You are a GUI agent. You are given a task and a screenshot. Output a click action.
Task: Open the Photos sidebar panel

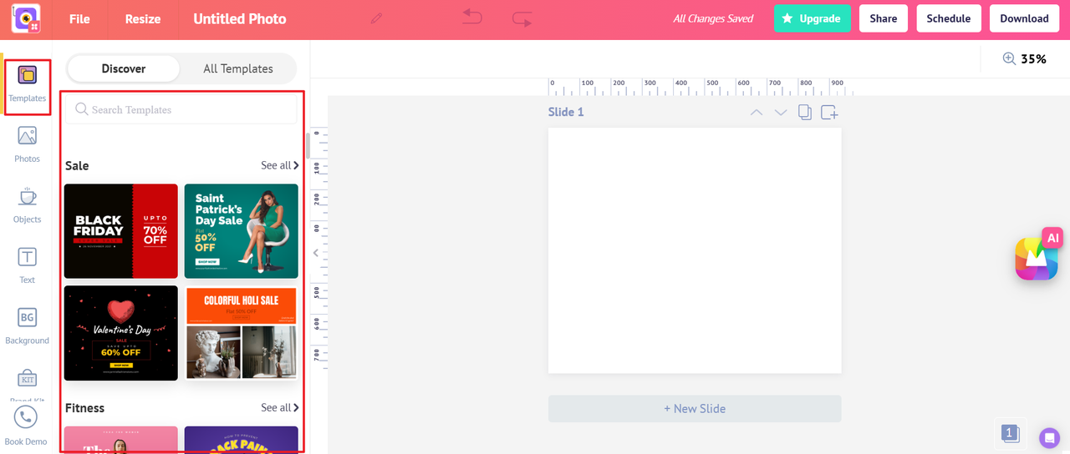point(27,144)
